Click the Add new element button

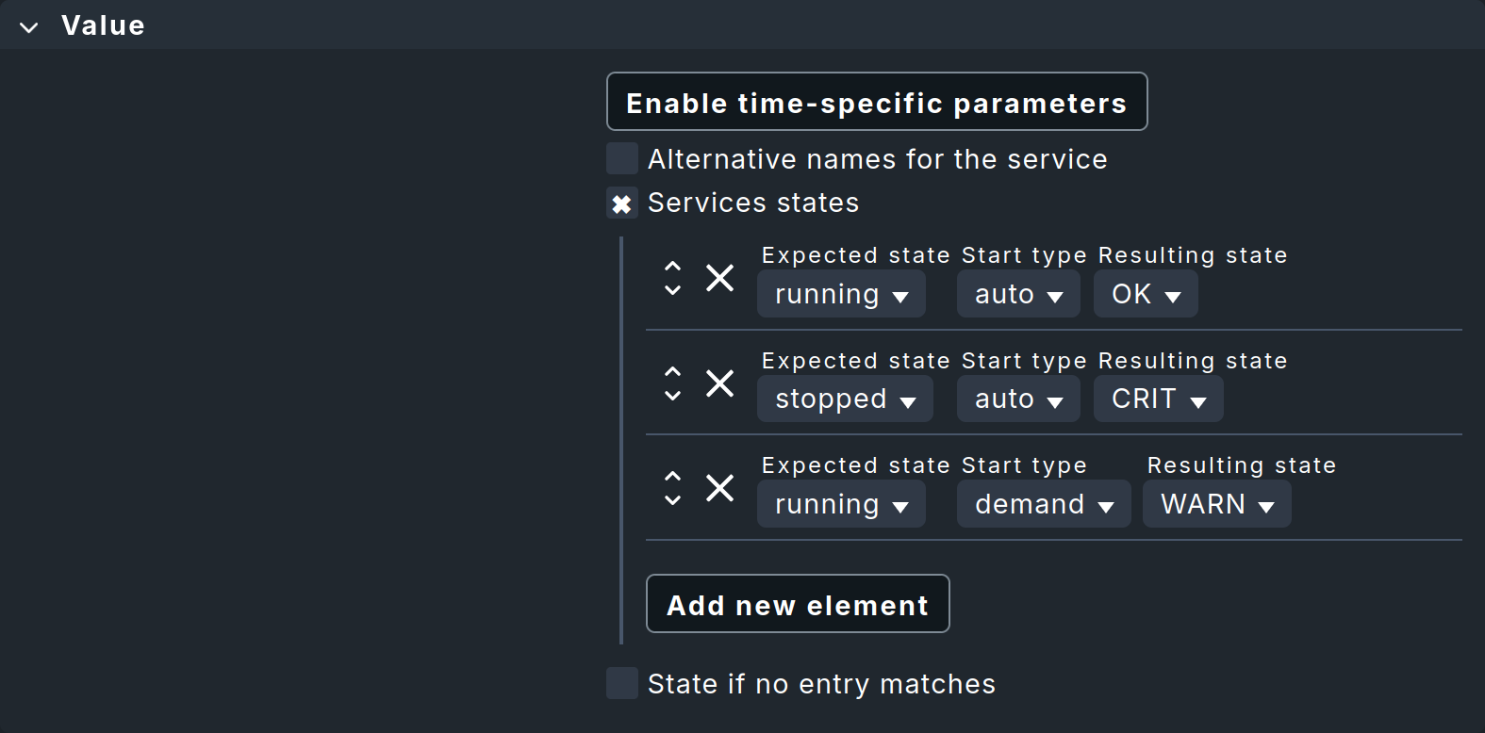pyautogui.click(x=797, y=604)
